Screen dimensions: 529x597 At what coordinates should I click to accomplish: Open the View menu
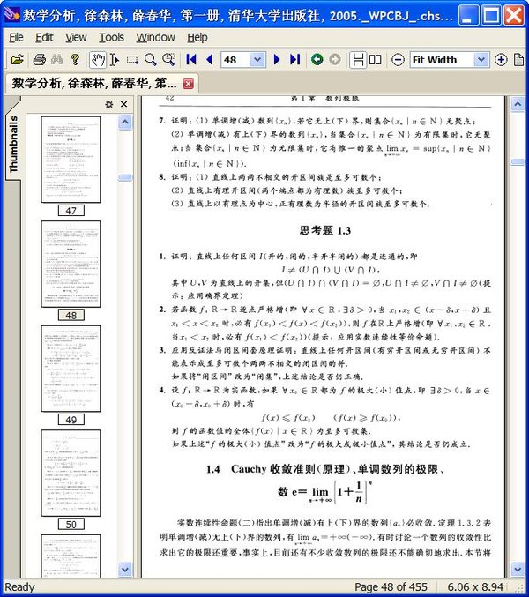pyautogui.click(x=76, y=38)
